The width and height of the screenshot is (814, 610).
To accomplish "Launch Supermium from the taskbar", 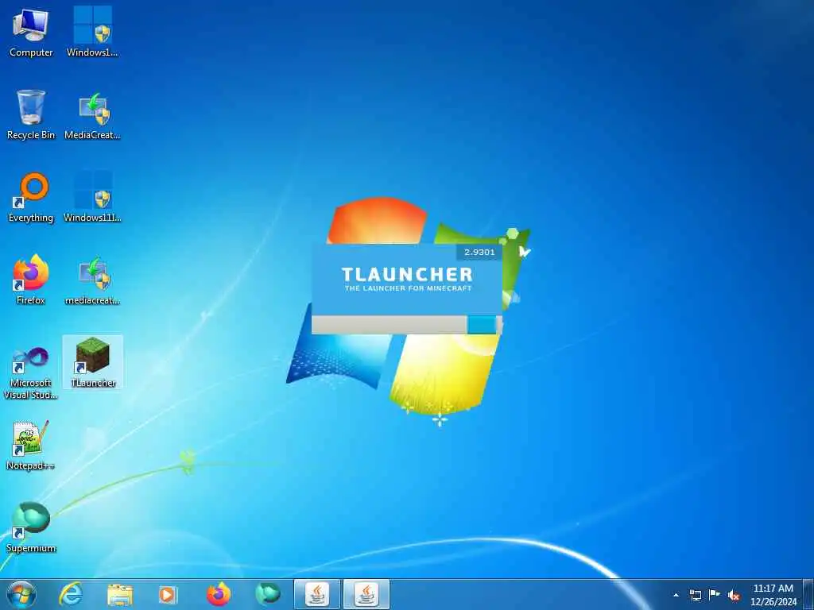I will (x=268, y=594).
